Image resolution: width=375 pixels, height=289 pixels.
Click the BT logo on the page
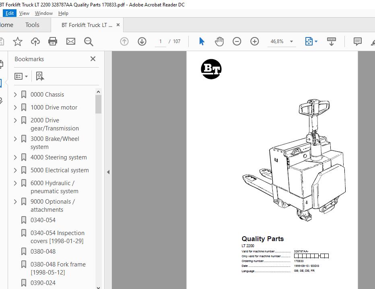pos(211,69)
